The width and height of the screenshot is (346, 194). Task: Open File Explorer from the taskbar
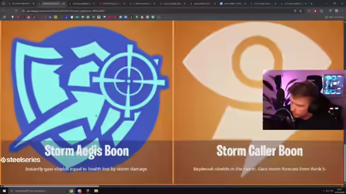(x=96, y=191)
